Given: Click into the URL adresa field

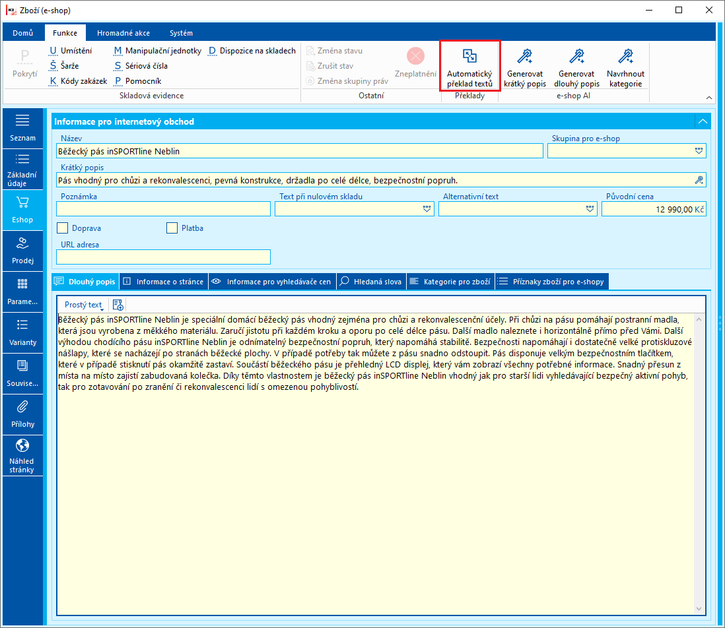Looking at the screenshot, I should coord(163,257).
